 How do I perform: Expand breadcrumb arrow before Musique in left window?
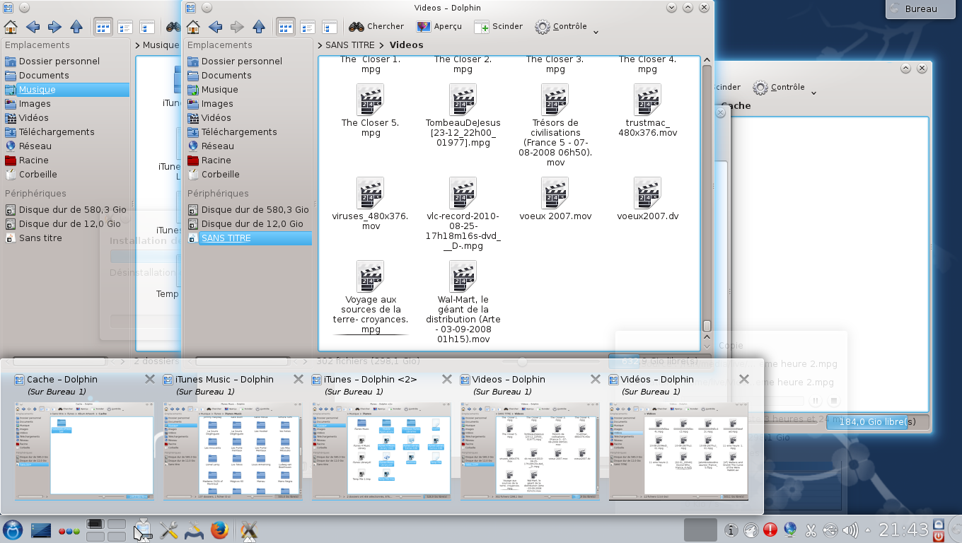(x=138, y=45)
